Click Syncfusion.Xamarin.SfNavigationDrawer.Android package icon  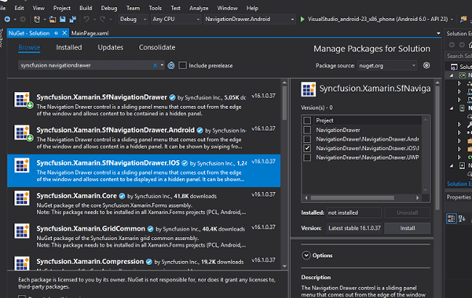[x=22, y=133]
